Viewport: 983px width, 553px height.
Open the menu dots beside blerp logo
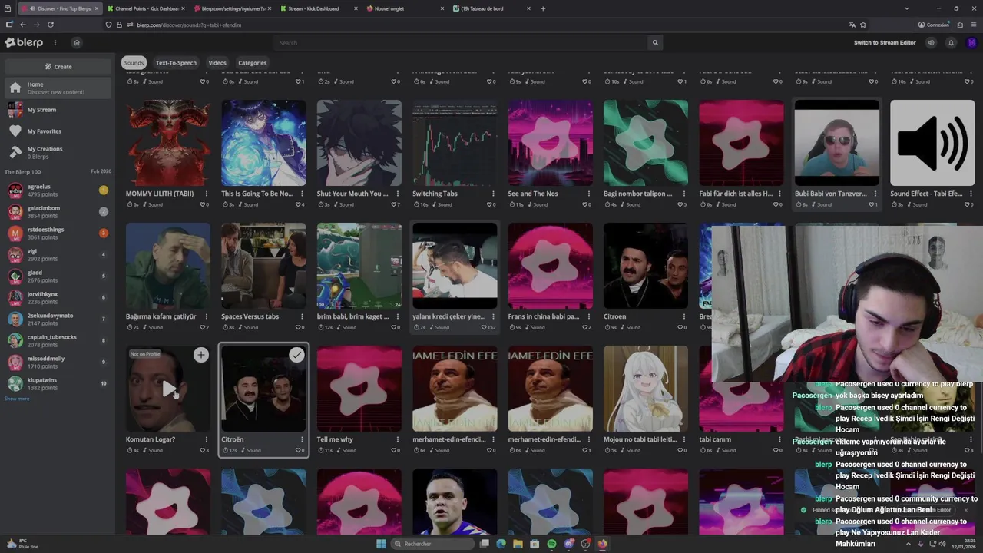(x=55, y=42)
